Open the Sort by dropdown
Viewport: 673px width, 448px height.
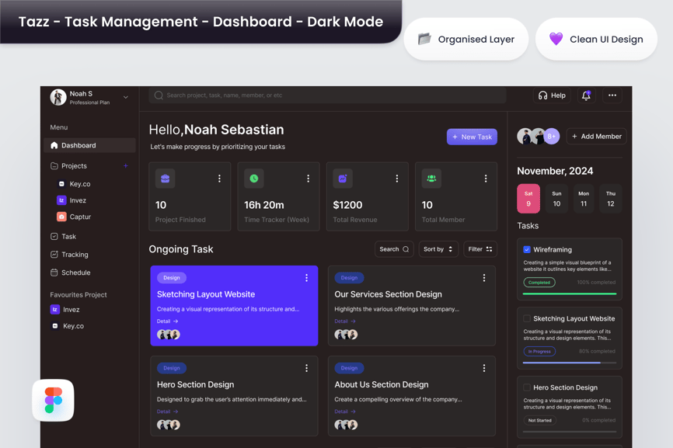438,249
